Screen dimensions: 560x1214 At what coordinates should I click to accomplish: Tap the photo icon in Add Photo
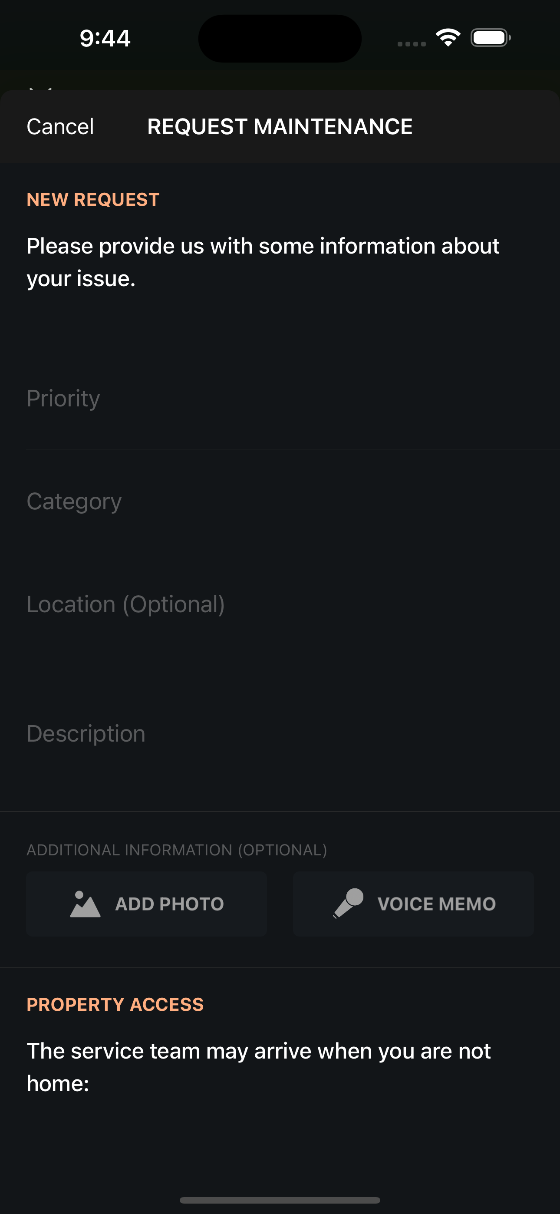[86, 904]
